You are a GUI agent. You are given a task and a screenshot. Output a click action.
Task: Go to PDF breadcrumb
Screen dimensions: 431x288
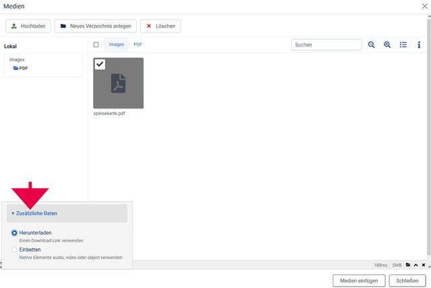pyautogui.click(x=137, y=44)
